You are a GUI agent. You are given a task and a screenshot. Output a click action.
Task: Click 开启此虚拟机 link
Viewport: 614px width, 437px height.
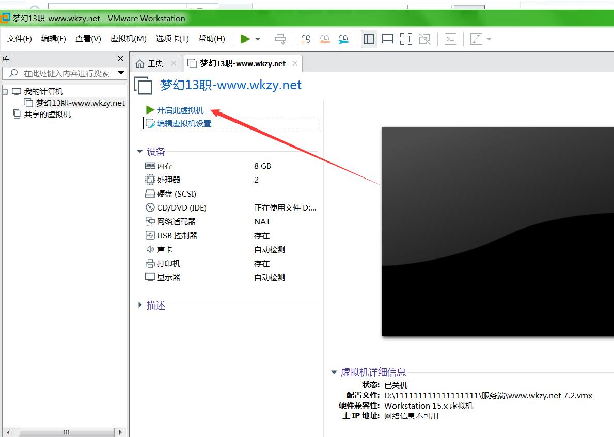pyautogui.click(x=180, y=110)
